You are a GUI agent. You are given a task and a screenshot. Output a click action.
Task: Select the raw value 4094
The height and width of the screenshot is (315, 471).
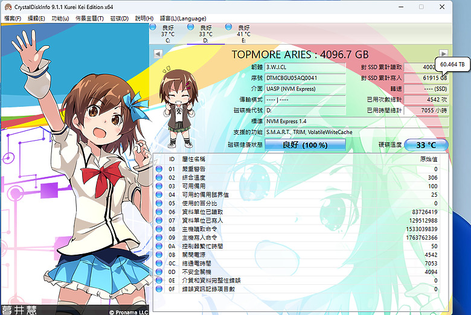(x=431, y=272)
